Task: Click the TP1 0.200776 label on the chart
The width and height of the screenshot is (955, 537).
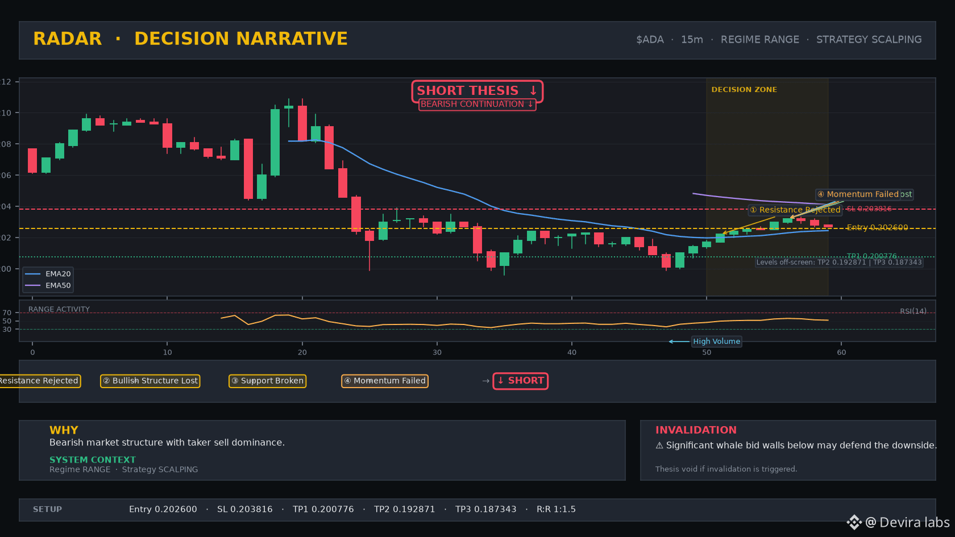Action: (x=871, y=256)
